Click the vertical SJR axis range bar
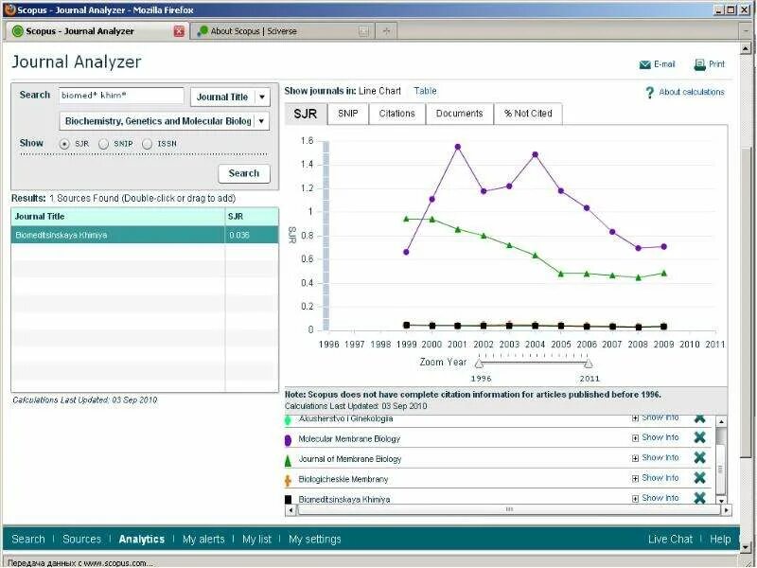757x568 pixels. point(326,236)
